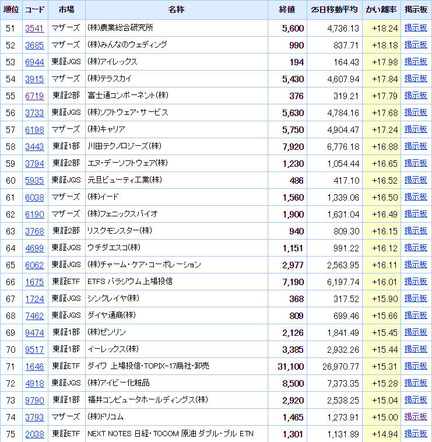Open 掲示板 link for ダイワ TOPIX-17 row
Viewport: 432px width, 442px height.
click(416, 366)
